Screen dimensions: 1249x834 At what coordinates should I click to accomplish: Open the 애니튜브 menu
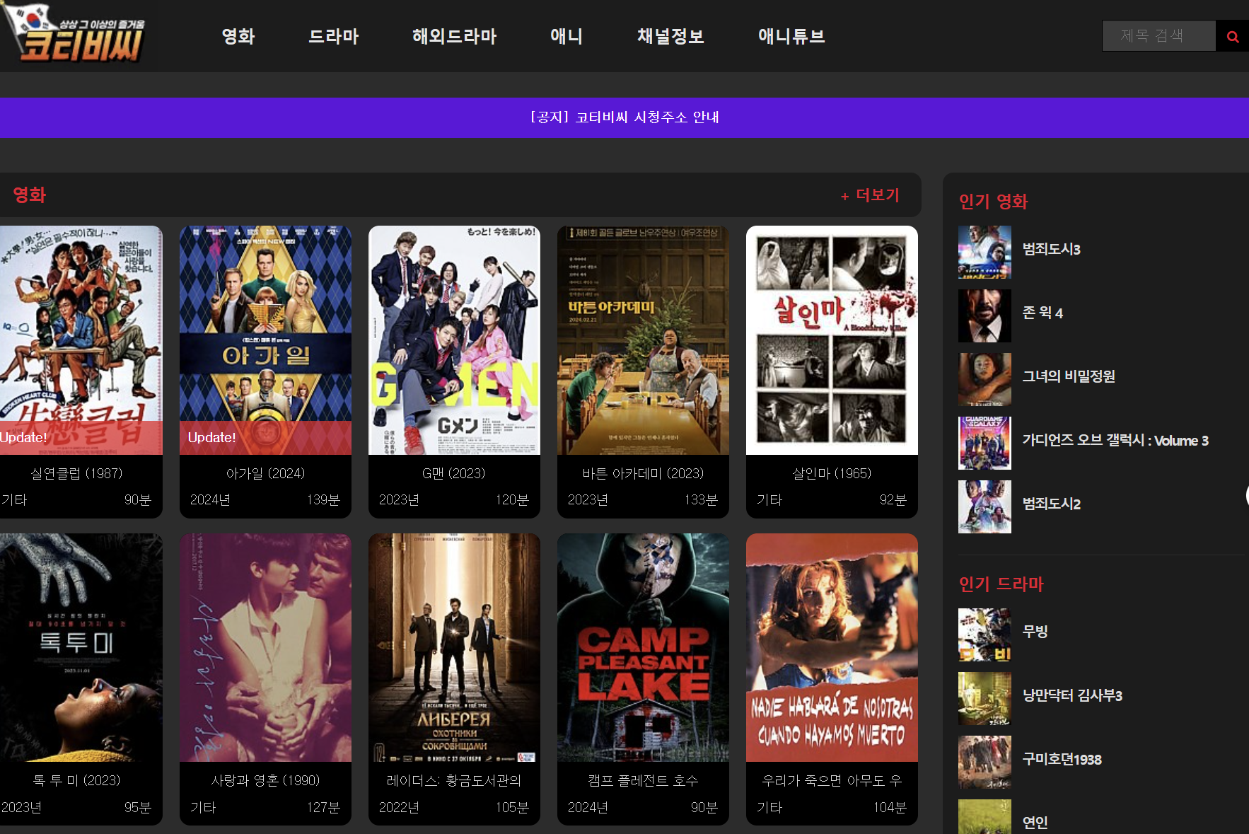click(791, 36)
